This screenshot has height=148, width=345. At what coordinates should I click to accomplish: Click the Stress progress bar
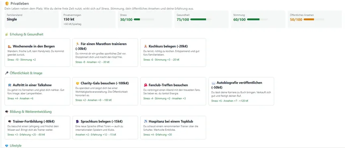(144, 20)
